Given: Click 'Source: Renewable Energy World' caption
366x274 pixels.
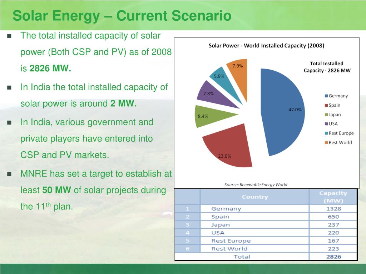Looking at the screenshot, I should (x=256, y=185).
